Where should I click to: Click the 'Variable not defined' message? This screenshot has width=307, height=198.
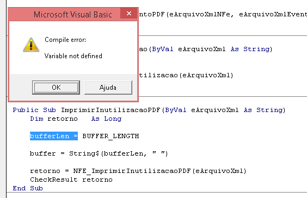tap(73, 56)
